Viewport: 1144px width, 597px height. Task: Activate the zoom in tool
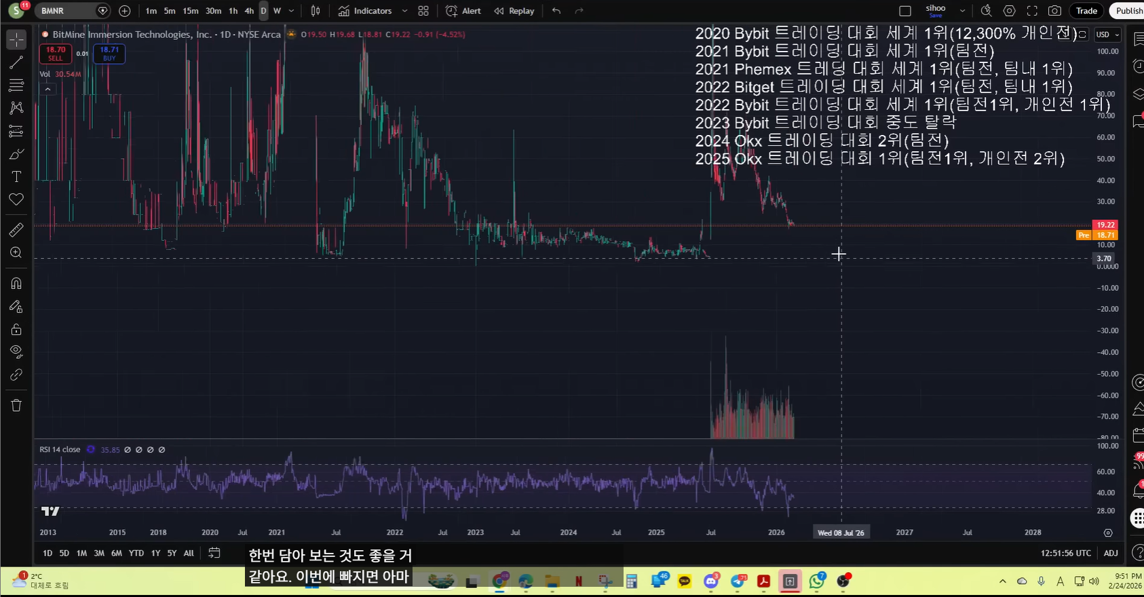16,253
